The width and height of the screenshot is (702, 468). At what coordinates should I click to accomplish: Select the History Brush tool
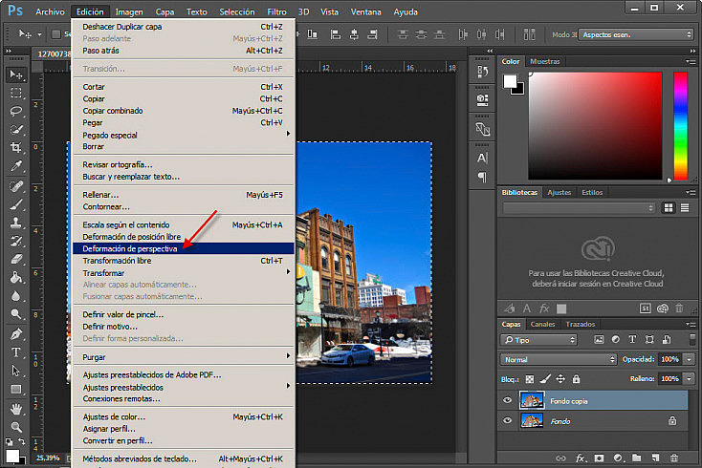tap(16, 242)
